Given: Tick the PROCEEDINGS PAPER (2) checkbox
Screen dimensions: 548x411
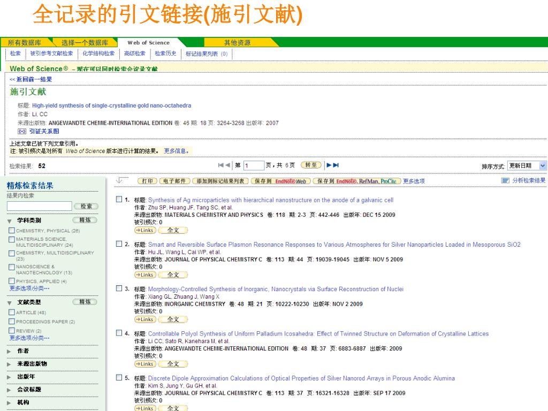Looking at the screenshot, I should 12,322.
